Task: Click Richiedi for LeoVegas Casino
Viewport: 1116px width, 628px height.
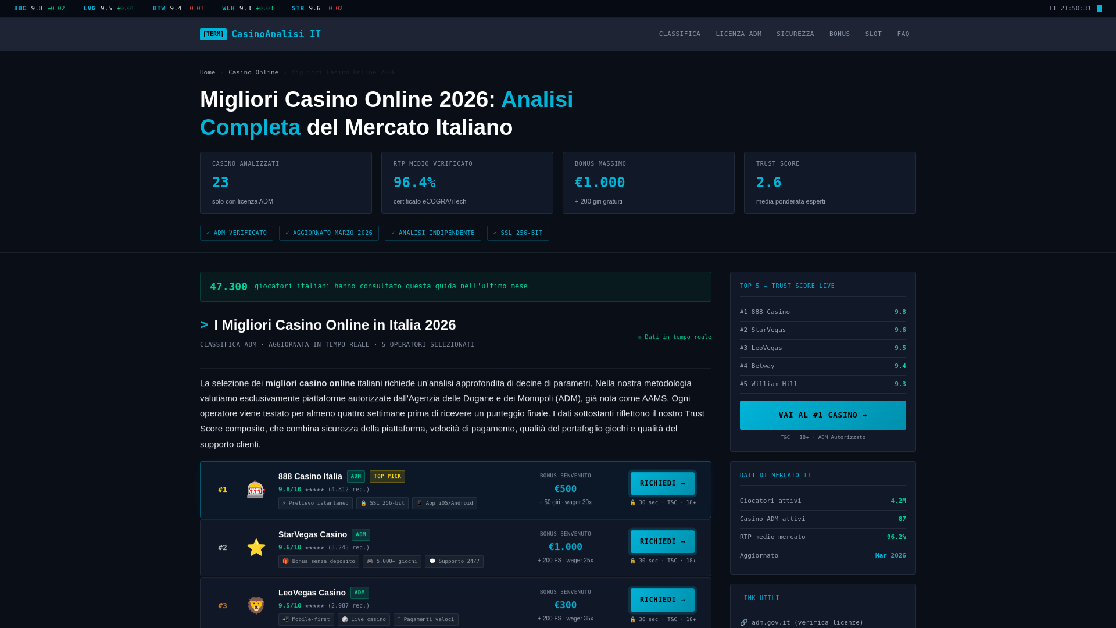Action: (663, 600)
